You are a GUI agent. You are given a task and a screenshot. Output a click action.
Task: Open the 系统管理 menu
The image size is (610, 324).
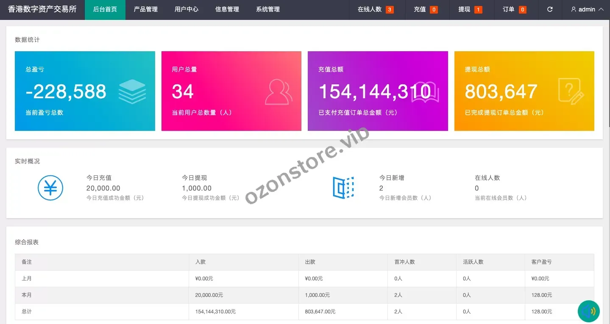click(267, 9)
